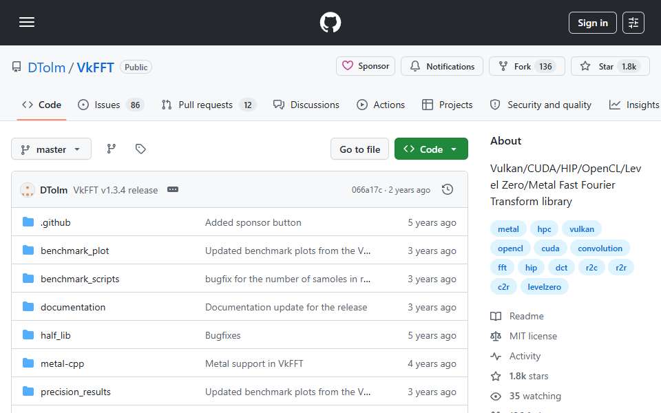Open the .github folder
The width and height of the screenshot is (661, 413).
(x=56, y=222)
